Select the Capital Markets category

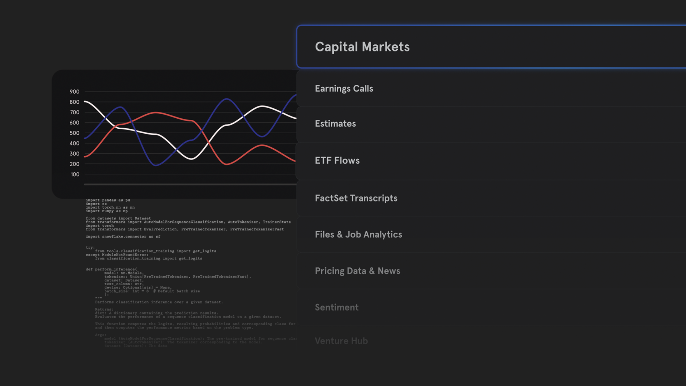pyautogui.click(x=491, y=47)
